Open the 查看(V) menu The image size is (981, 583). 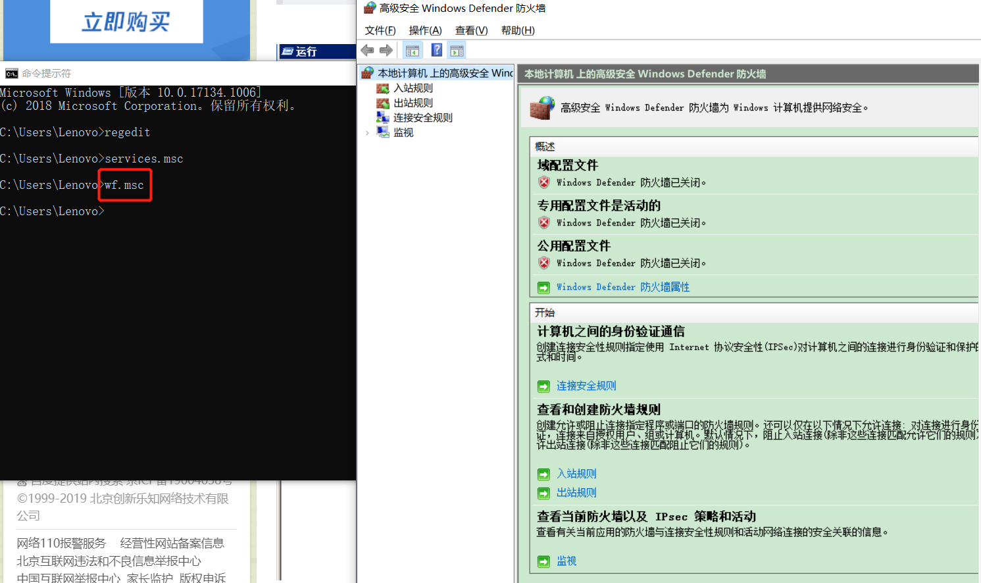(471, 30)
